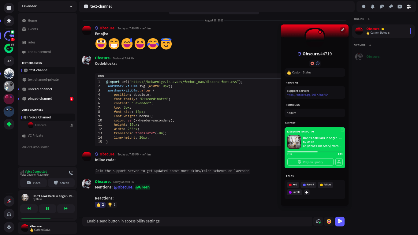Open the emoji picker beside the message box
The height and width of the screenshot is (235, 418).
(329, 221)
